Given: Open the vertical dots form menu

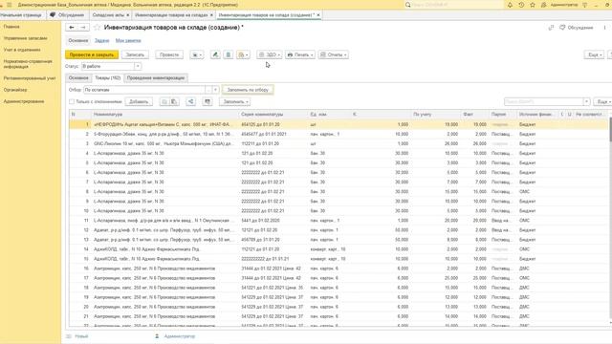Looking at the screenshot, I should coord(604,28).
